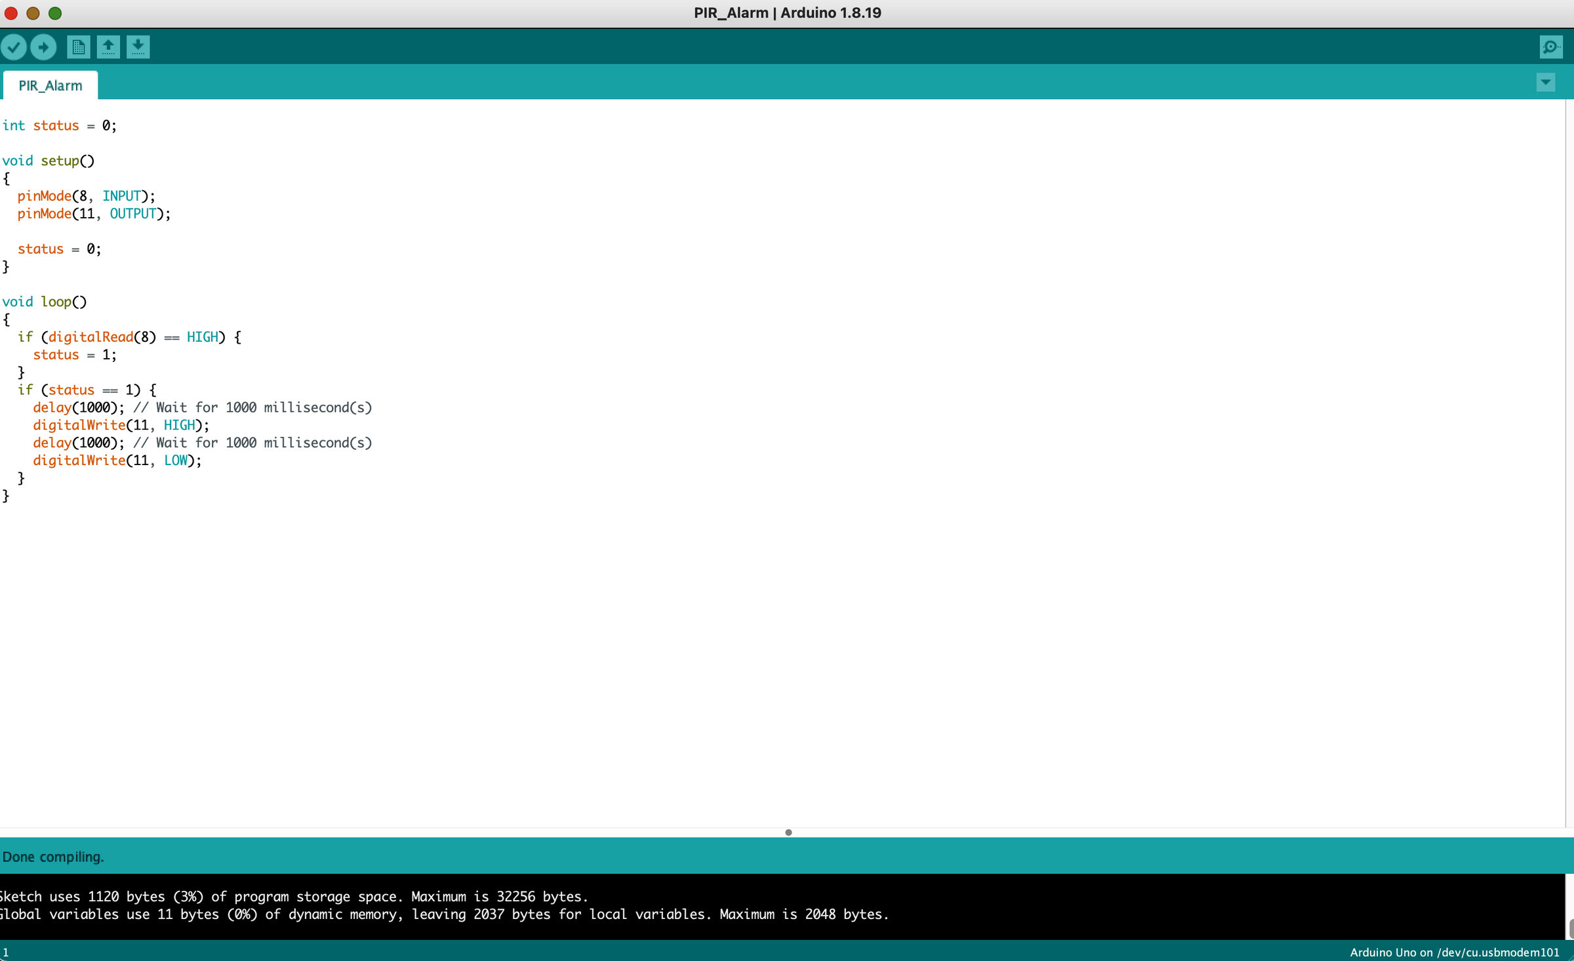Create a new sketch with New icon

78,47
